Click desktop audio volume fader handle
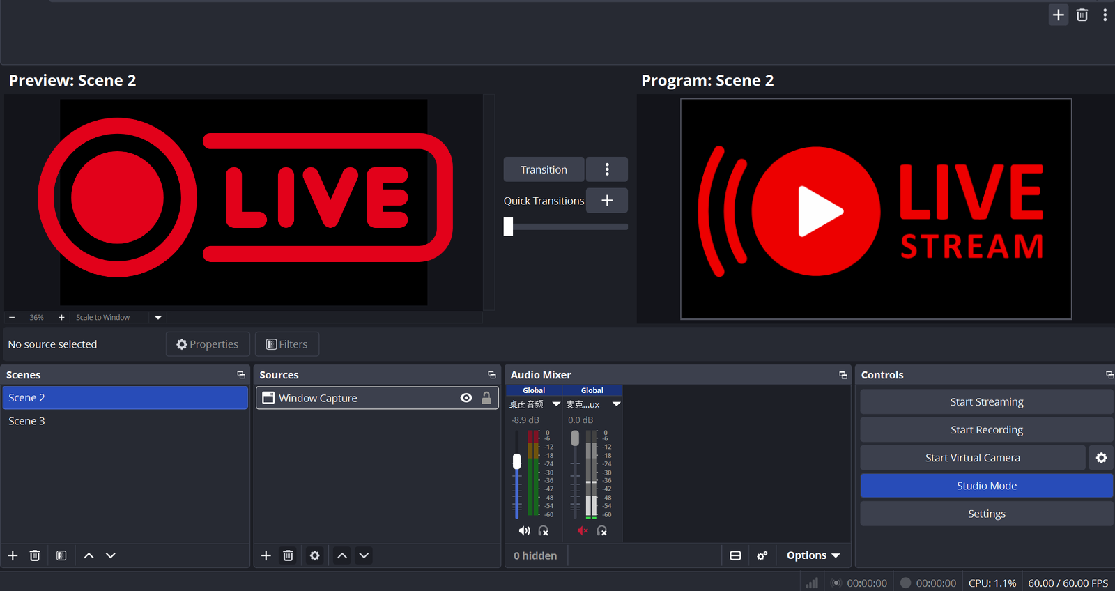Screen dimensions: 1115x591 click(516, 461)
